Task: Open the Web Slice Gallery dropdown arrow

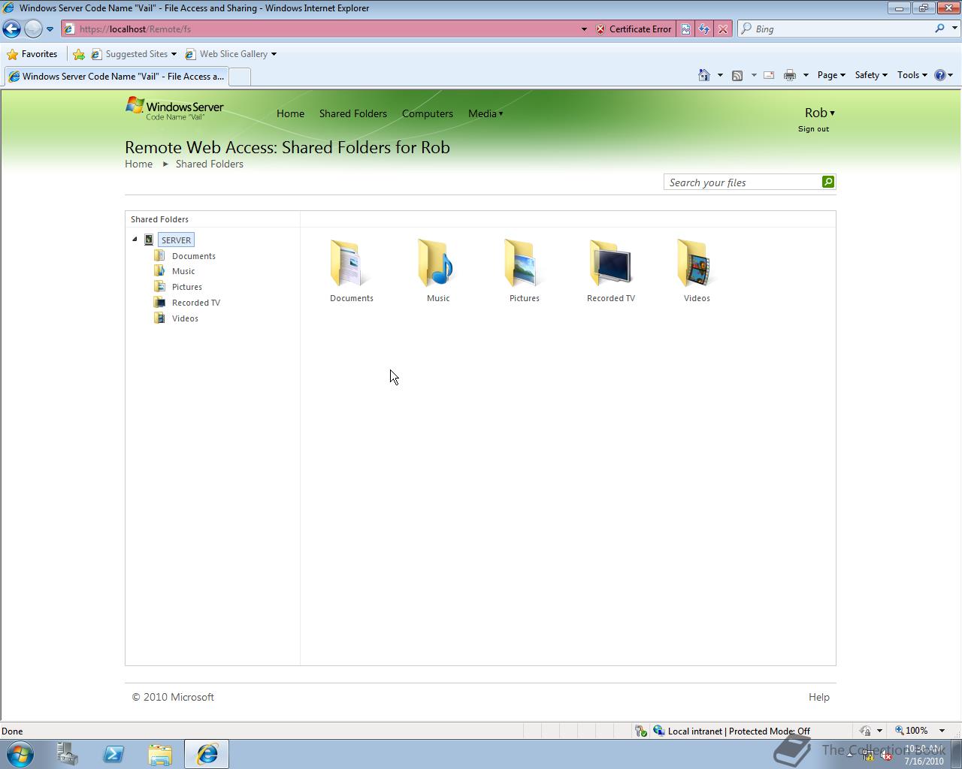Action: pyautogui.click(x=274, y=54)
